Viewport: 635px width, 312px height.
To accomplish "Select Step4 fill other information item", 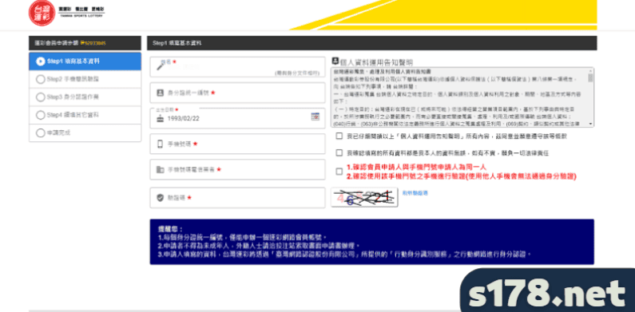I will coord(85,115).
